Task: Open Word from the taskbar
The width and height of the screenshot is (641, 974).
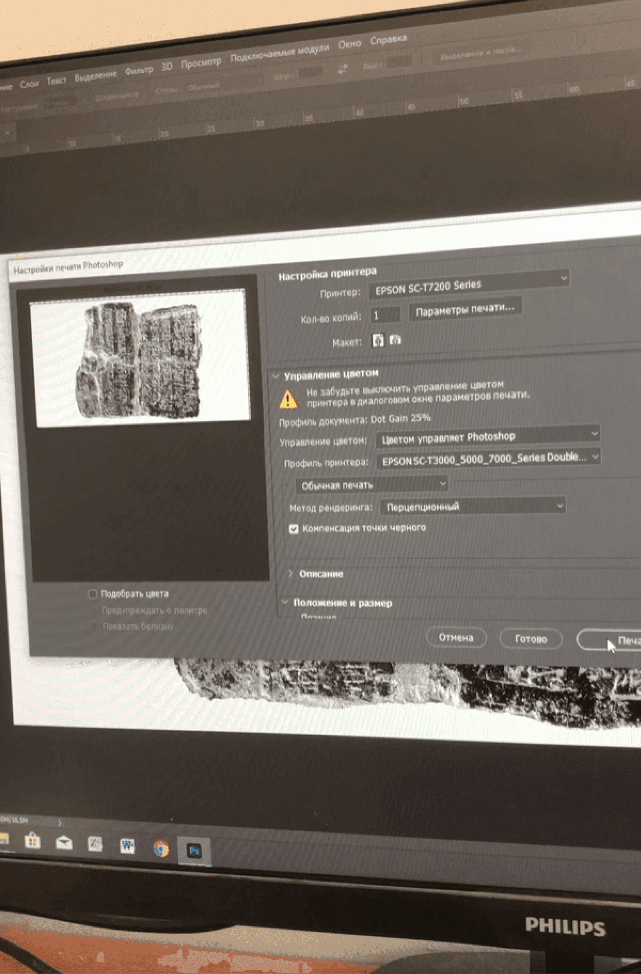Action: [127, 846]
